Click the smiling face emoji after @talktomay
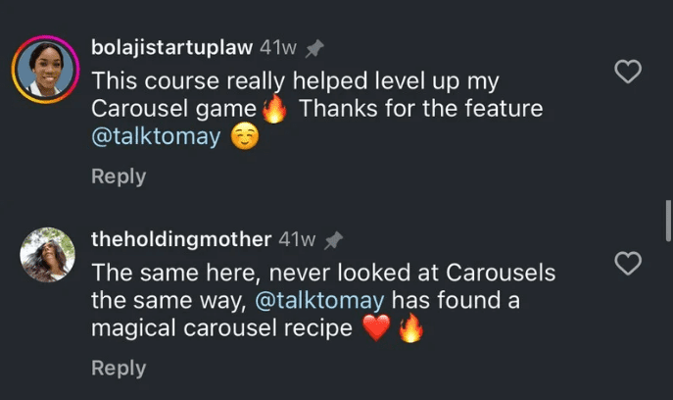 pyautogui.click(x=244, y=138)
